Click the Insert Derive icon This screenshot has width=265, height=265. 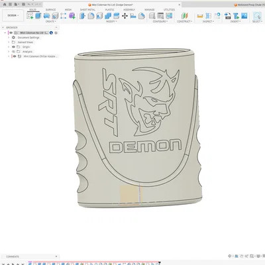228,16
